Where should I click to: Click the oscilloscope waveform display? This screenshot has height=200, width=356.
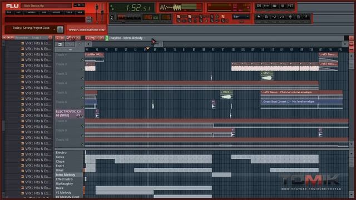tap(170, 7)
